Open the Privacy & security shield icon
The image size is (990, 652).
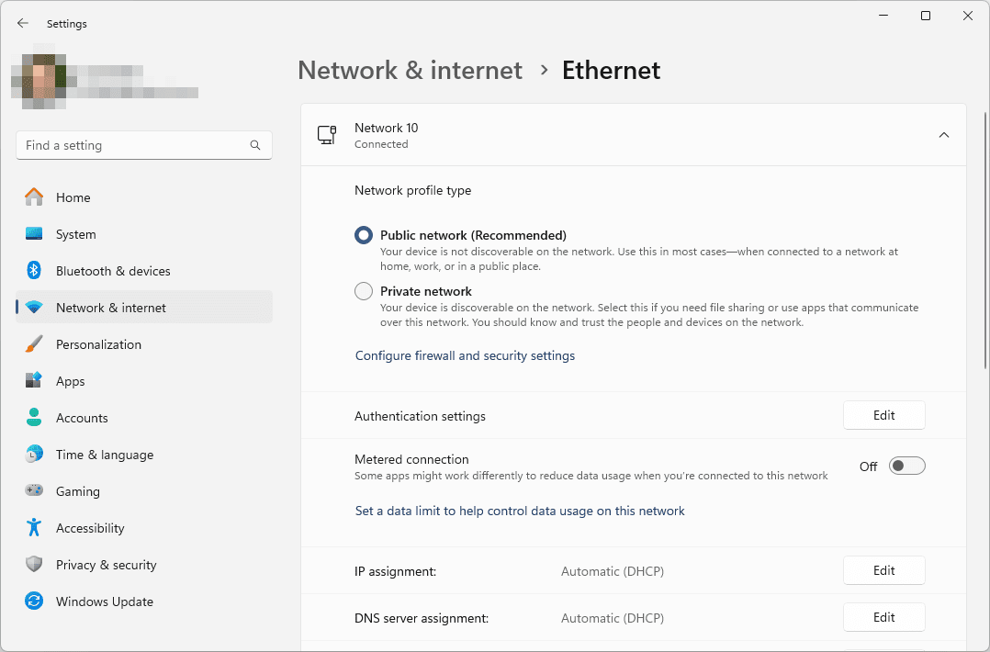coord(34,565)
